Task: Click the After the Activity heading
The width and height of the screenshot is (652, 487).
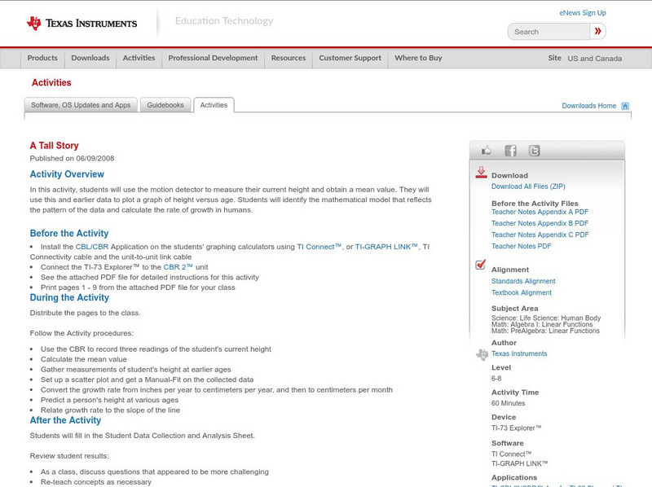Action: [65, 420]
